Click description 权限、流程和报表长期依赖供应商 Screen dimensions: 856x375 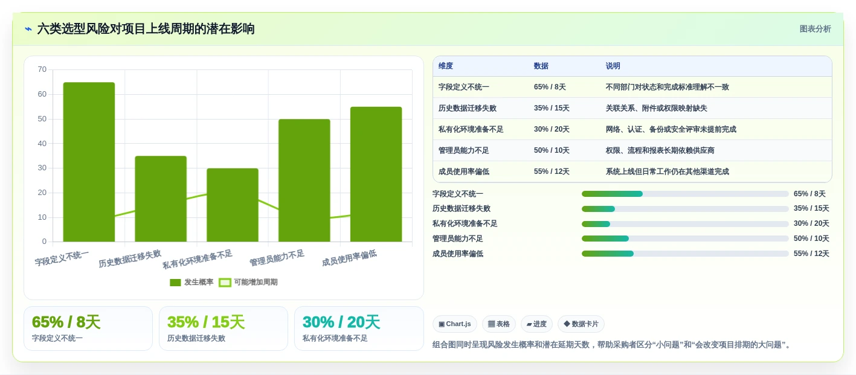pos(660,150)
